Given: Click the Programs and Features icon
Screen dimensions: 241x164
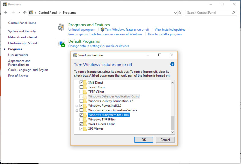Looking at the screenshot, I should (x=61, y=27).
